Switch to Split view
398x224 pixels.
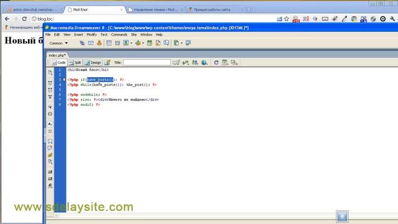(75, 62)
